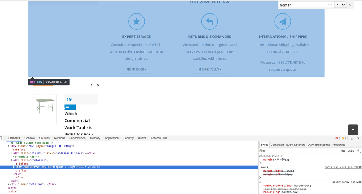Open the bootstrap.css source link
This screenshot has height=194, width=362.
tap(343, 167)
